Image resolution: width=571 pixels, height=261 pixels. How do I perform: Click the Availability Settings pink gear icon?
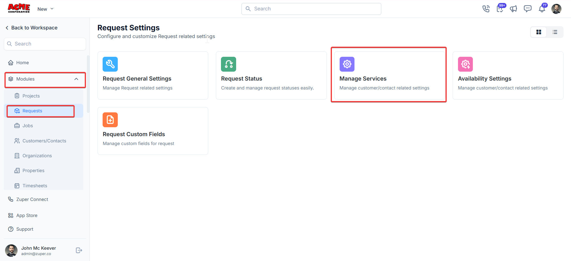point(465,64)
